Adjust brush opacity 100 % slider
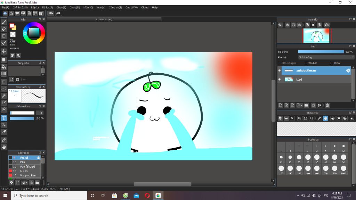 pyautogui.click(x=22, y=118)
